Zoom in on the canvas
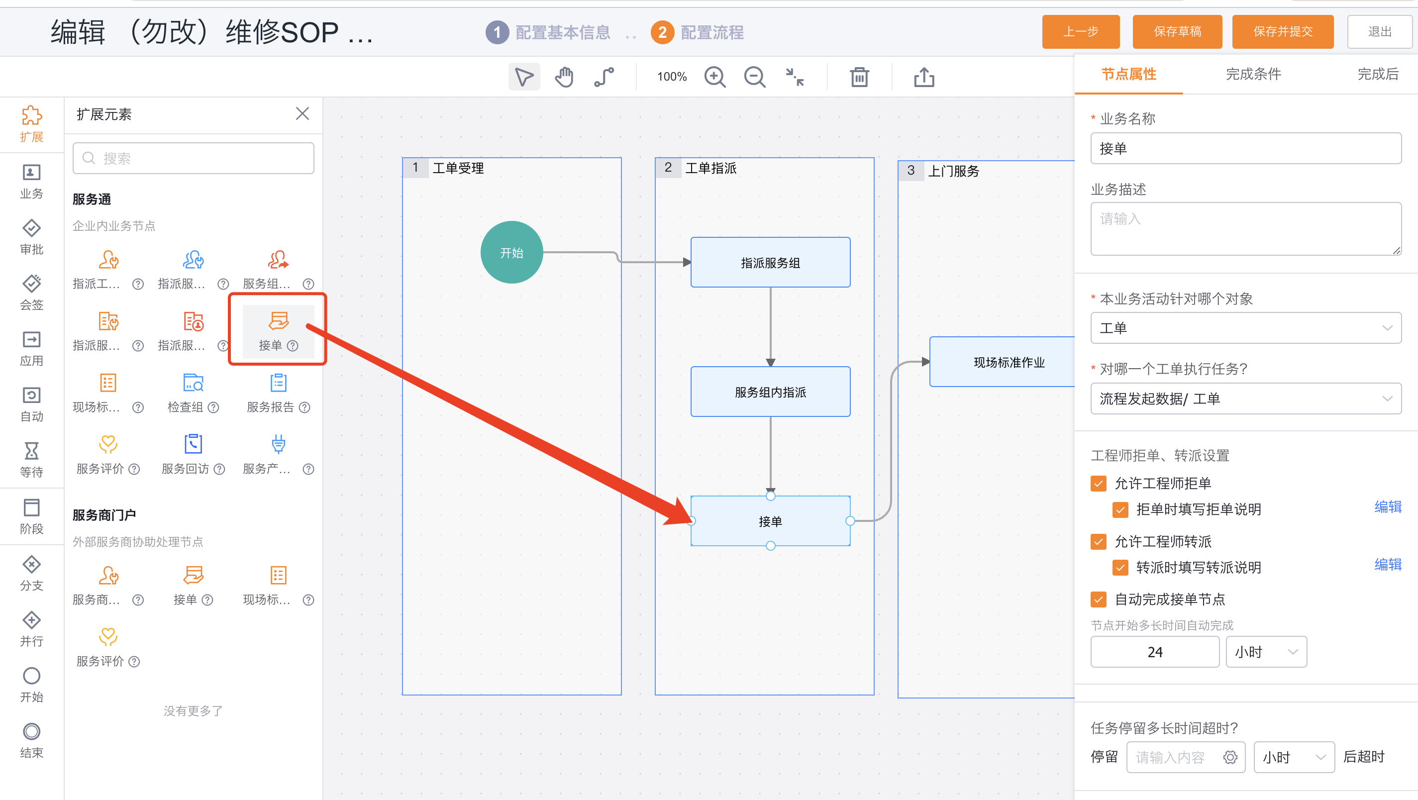 point(714,77)
